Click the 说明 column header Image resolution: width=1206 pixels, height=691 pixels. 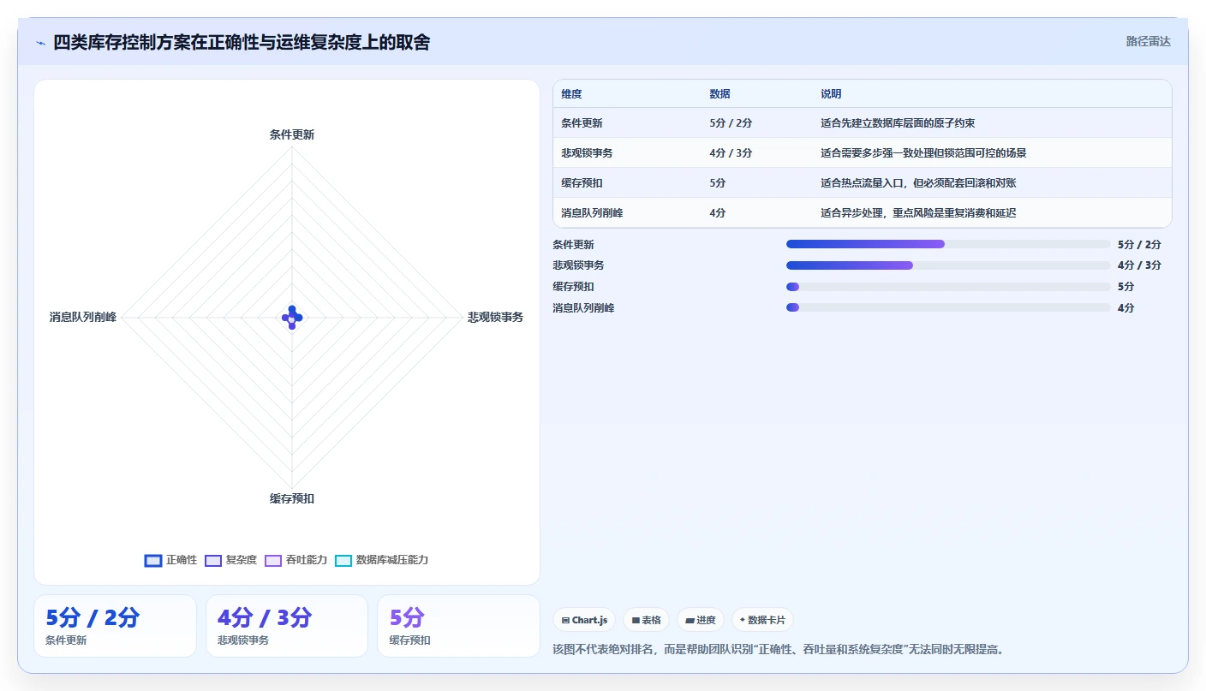831,94
